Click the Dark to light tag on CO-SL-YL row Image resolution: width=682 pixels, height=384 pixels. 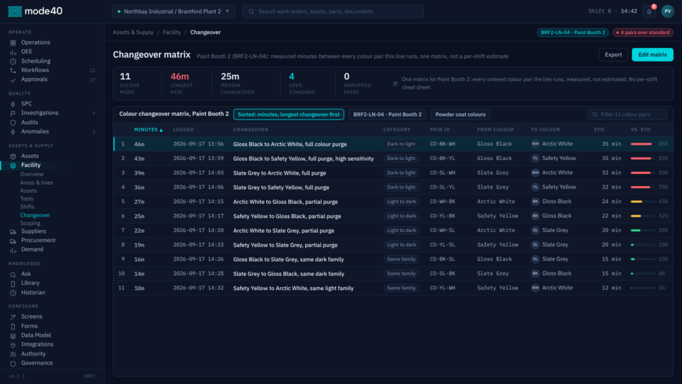click(401, 187)
